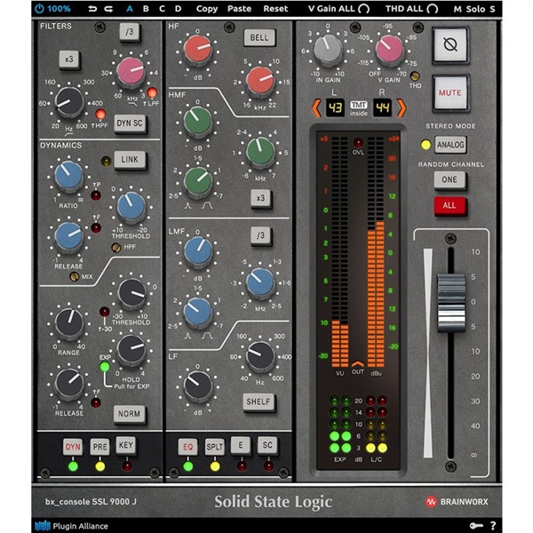Enable DYN SC filter routing

point(130,123)
